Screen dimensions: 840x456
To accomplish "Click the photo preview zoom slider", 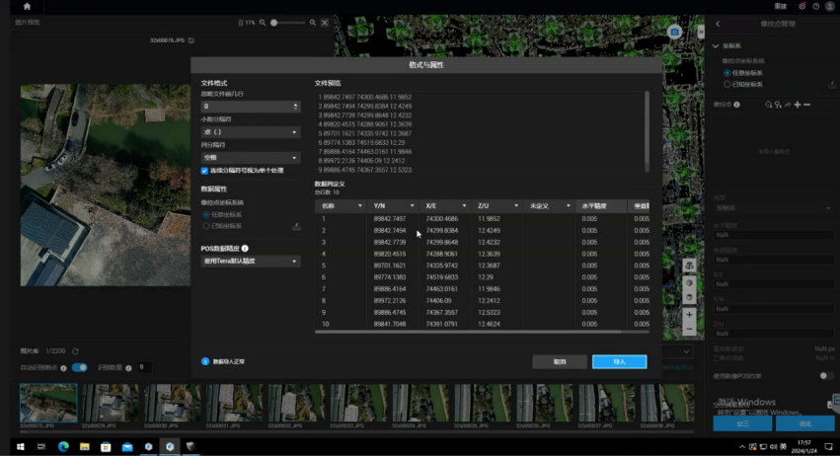I will tap(287, 23).
